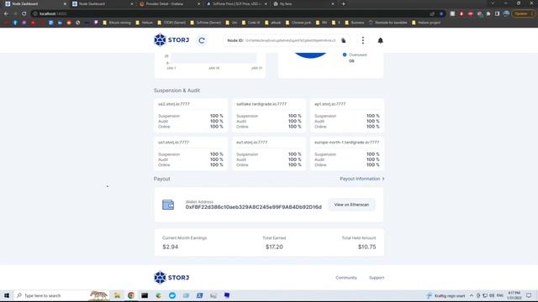Click the eu1.storj.io:7777 satellite card title
The image size is (538, 302).
point(251,143)
